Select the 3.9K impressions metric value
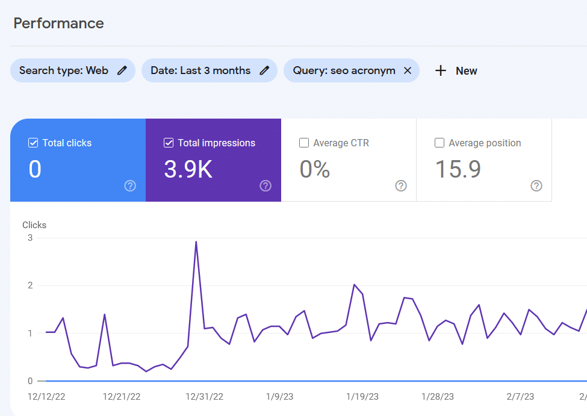Image resolution: width=587 pixels, height=416 pixels. 188,170
